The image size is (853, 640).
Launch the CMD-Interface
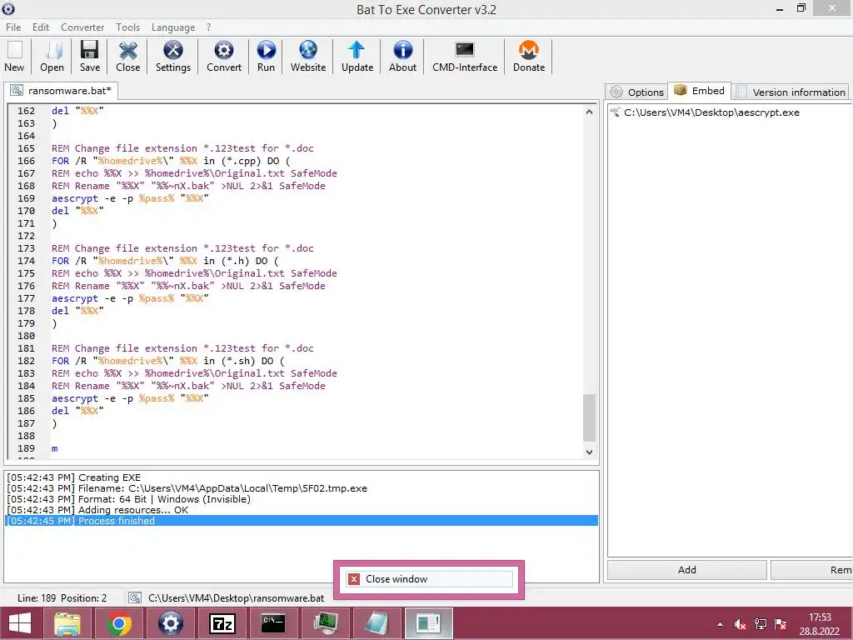(465, 57)
